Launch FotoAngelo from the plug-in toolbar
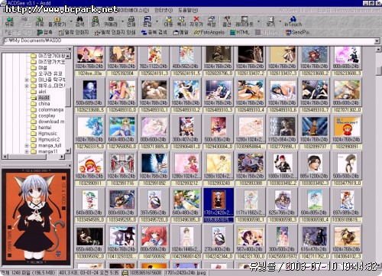This screenshot has width=382, height=276. [x=209, y=32]
